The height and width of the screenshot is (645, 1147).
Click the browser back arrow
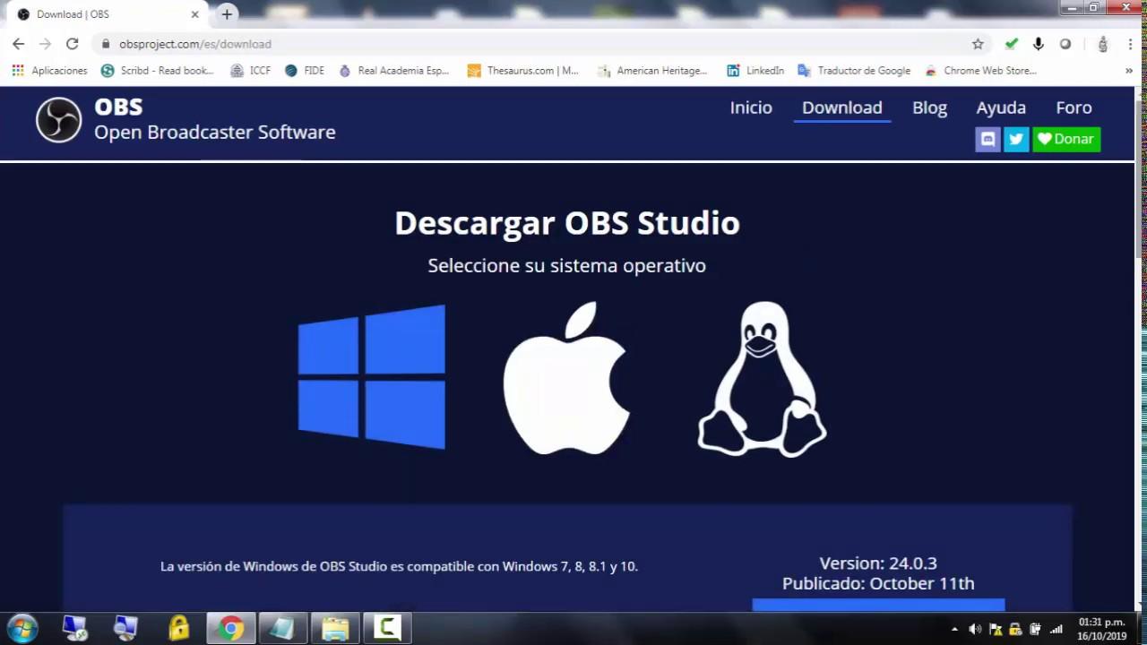[18, 44]
